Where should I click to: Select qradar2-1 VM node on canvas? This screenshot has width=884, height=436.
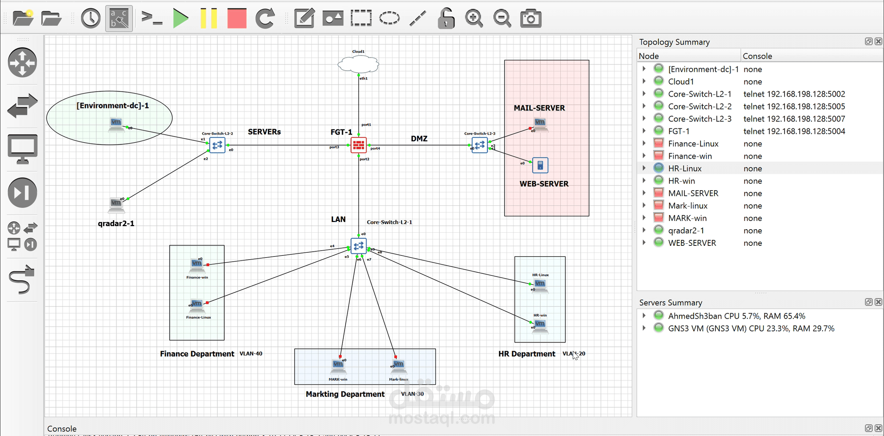(x=116, y=205)
